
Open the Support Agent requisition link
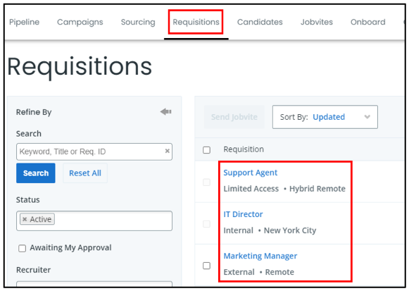coord(250,173)
